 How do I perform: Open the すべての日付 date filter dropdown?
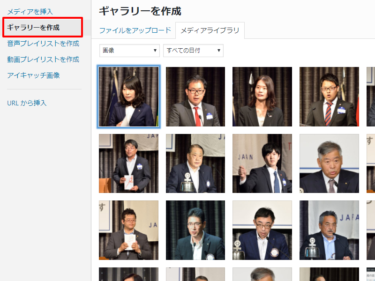tap(193, 51)
